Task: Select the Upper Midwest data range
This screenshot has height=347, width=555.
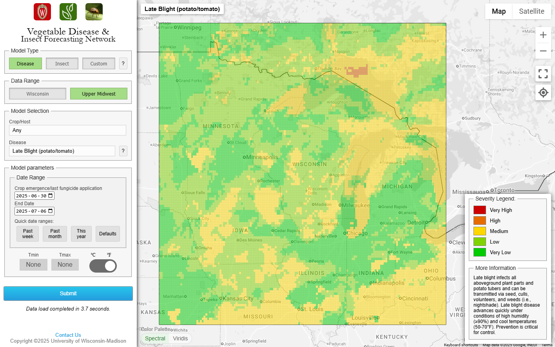Action: point(99,94)
